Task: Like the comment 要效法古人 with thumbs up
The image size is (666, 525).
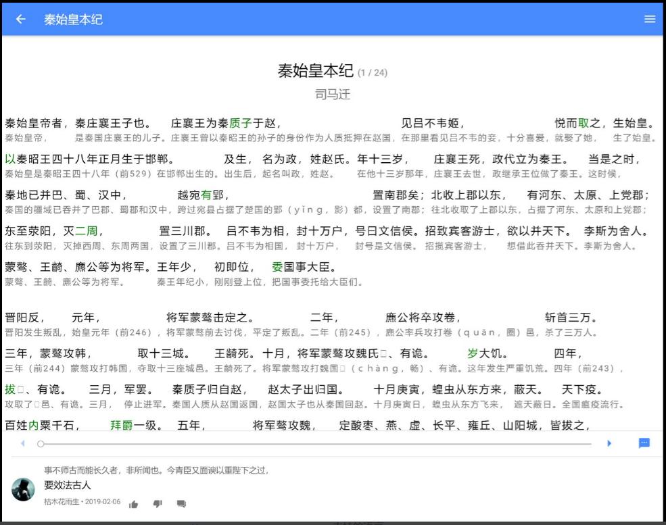Action: [133, 504]
